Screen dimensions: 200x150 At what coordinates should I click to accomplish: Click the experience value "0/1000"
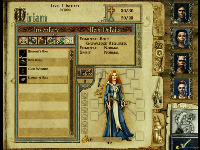[x=65, y=10]
